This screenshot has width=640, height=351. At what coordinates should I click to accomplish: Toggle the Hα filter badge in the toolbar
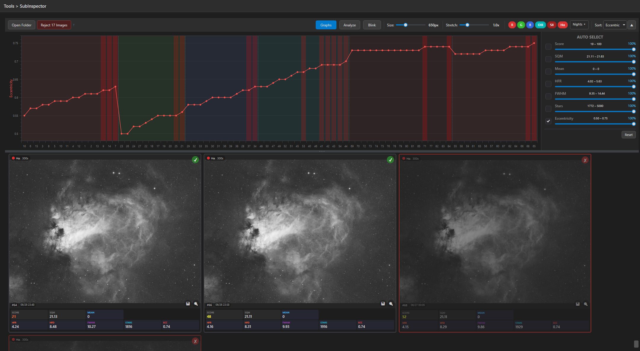click(x=562, y=25)
